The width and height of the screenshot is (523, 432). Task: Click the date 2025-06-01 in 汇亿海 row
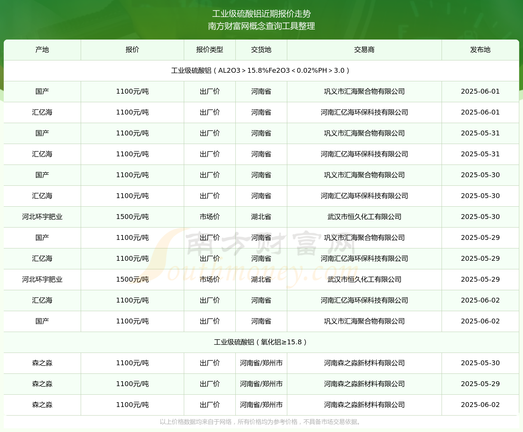480,112
